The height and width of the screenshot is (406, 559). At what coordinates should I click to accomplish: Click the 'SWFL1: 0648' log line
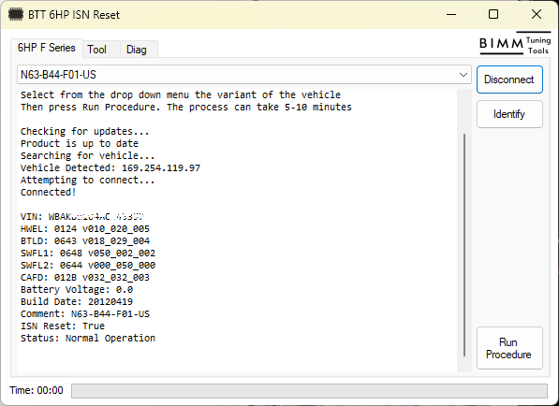88,253
